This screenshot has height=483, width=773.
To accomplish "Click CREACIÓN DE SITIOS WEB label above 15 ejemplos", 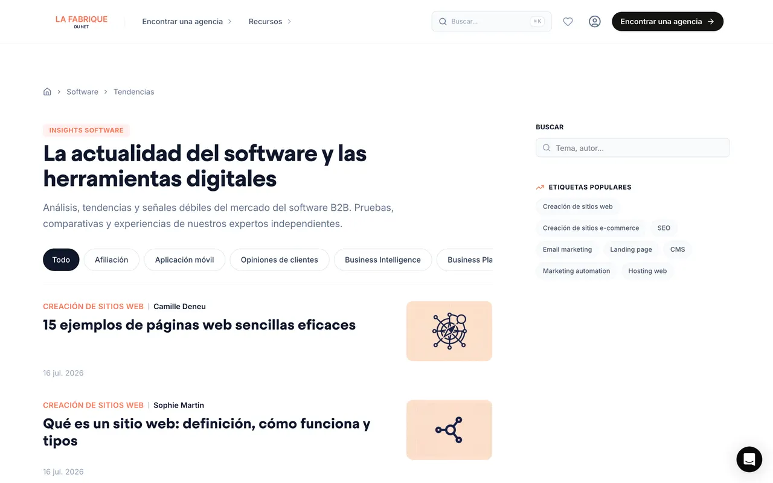I will click(93, 307).
